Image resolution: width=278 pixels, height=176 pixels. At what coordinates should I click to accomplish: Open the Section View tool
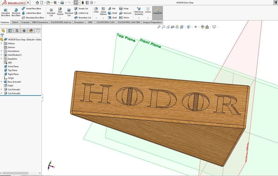coord(172,27)
